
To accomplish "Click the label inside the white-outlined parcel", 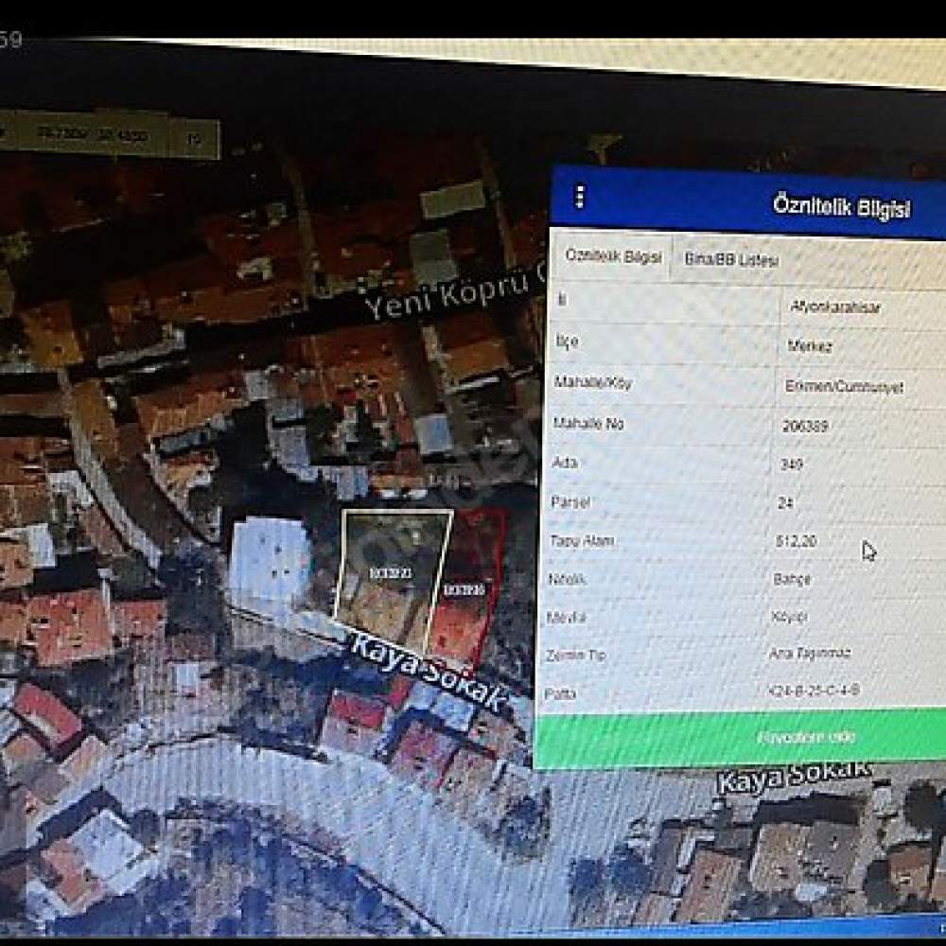I will pos(391,572).
